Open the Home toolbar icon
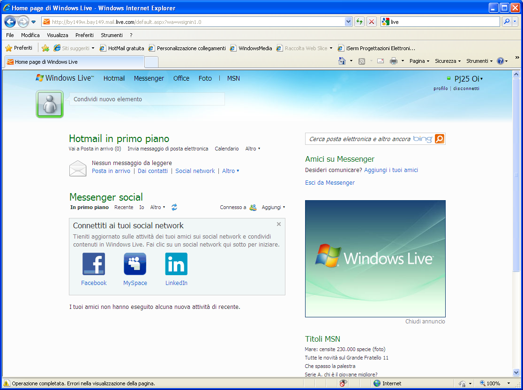The width and height of the screenshot is (523, 390). 343,61
